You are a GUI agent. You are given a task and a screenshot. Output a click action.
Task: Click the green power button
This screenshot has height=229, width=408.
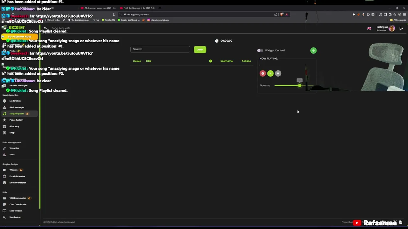(313, 51)
